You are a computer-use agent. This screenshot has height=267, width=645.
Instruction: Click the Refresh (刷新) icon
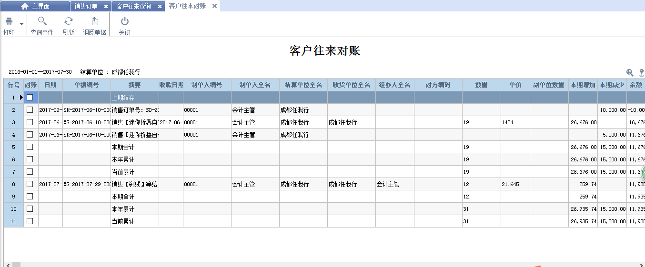(x=69, y=21)
